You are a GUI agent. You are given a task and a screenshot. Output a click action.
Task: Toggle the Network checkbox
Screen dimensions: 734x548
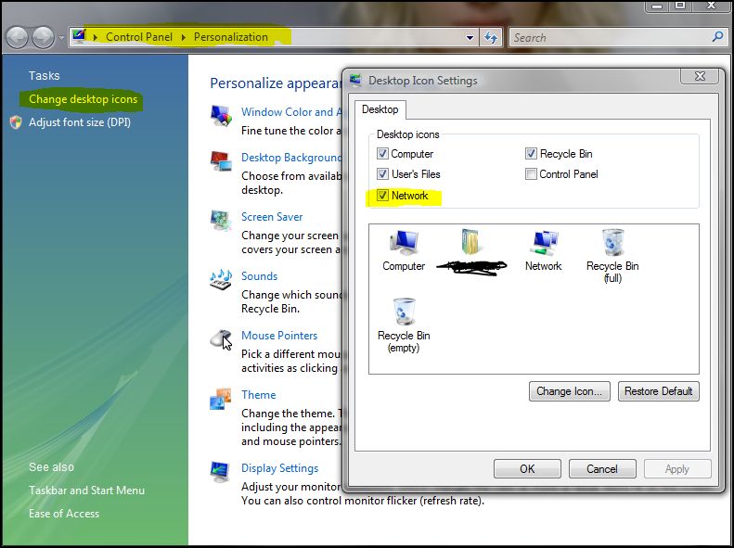(x=382, y=195)
